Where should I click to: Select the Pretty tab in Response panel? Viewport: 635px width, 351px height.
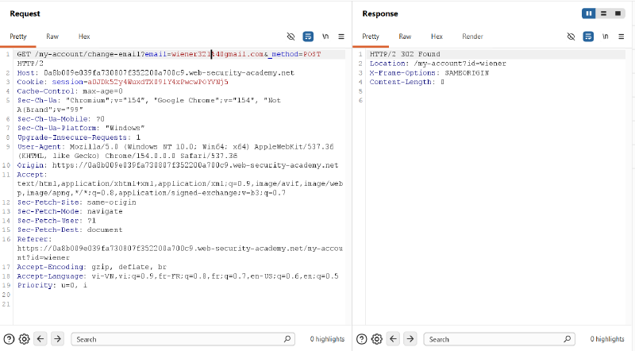pyautogui.click(x=371, y=37)
